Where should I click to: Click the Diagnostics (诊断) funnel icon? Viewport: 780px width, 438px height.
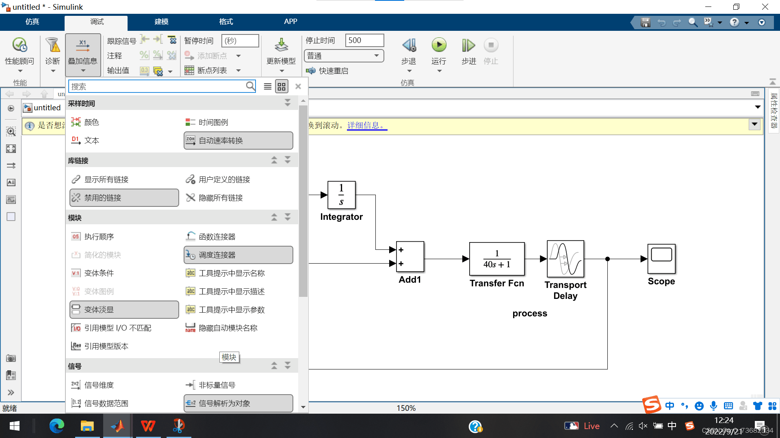coord(52,45)
